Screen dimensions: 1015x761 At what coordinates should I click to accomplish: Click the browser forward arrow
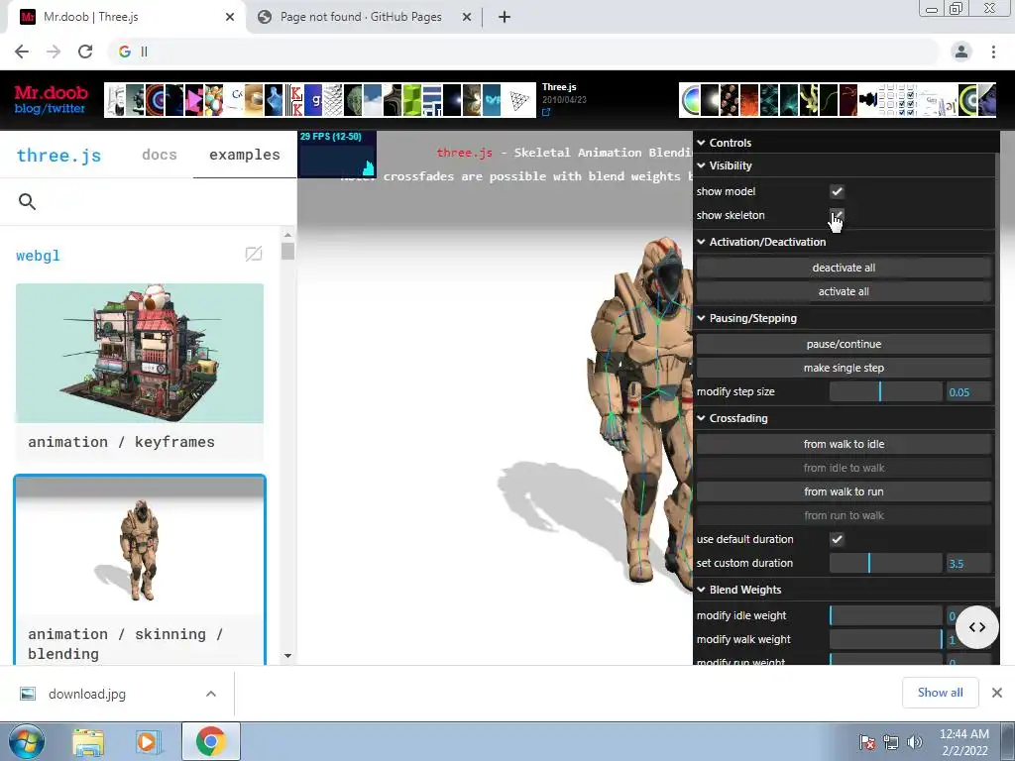point(54,52)
